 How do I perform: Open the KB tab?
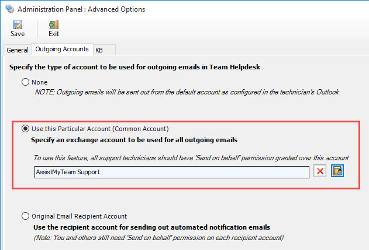99,50
